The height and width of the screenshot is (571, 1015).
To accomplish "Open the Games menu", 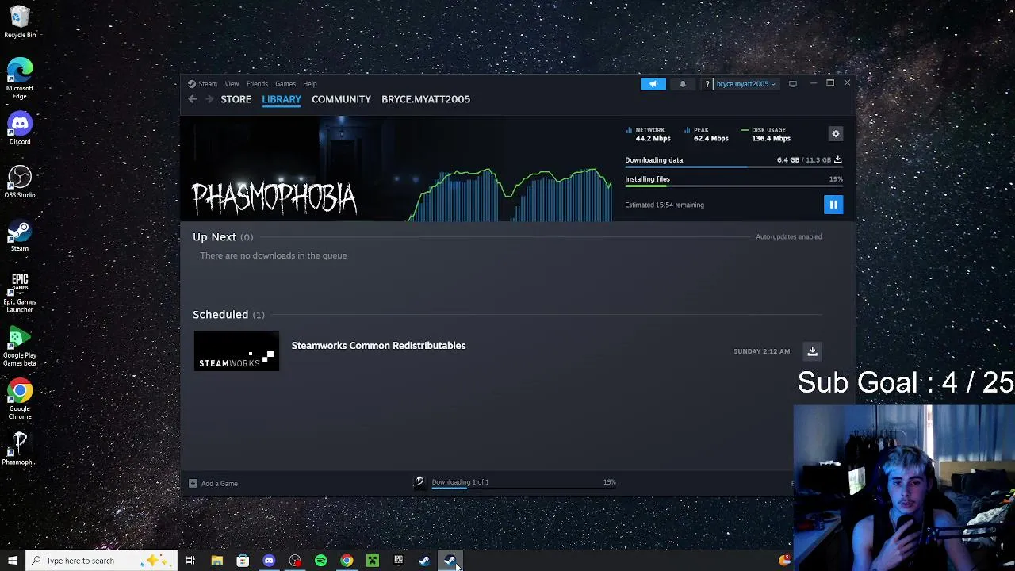I will 285,84.
